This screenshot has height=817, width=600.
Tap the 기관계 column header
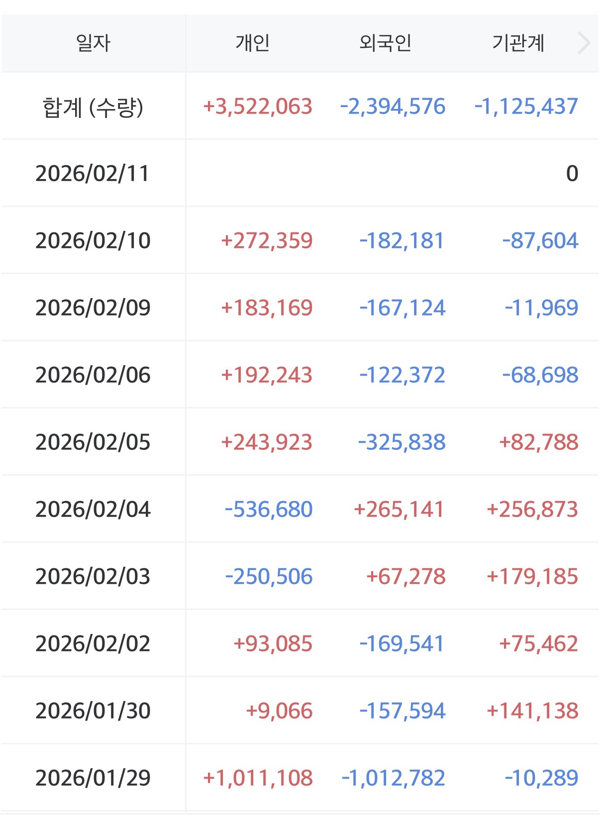pyautogui.click(x=518, y=43)
